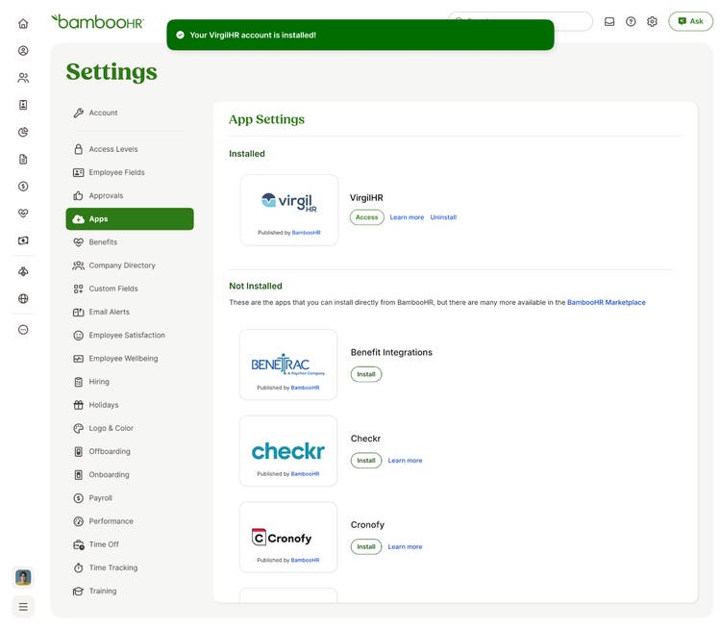
Task: Click the BambooHR logo
Action: pyautogui.click(x=97, y=21)
